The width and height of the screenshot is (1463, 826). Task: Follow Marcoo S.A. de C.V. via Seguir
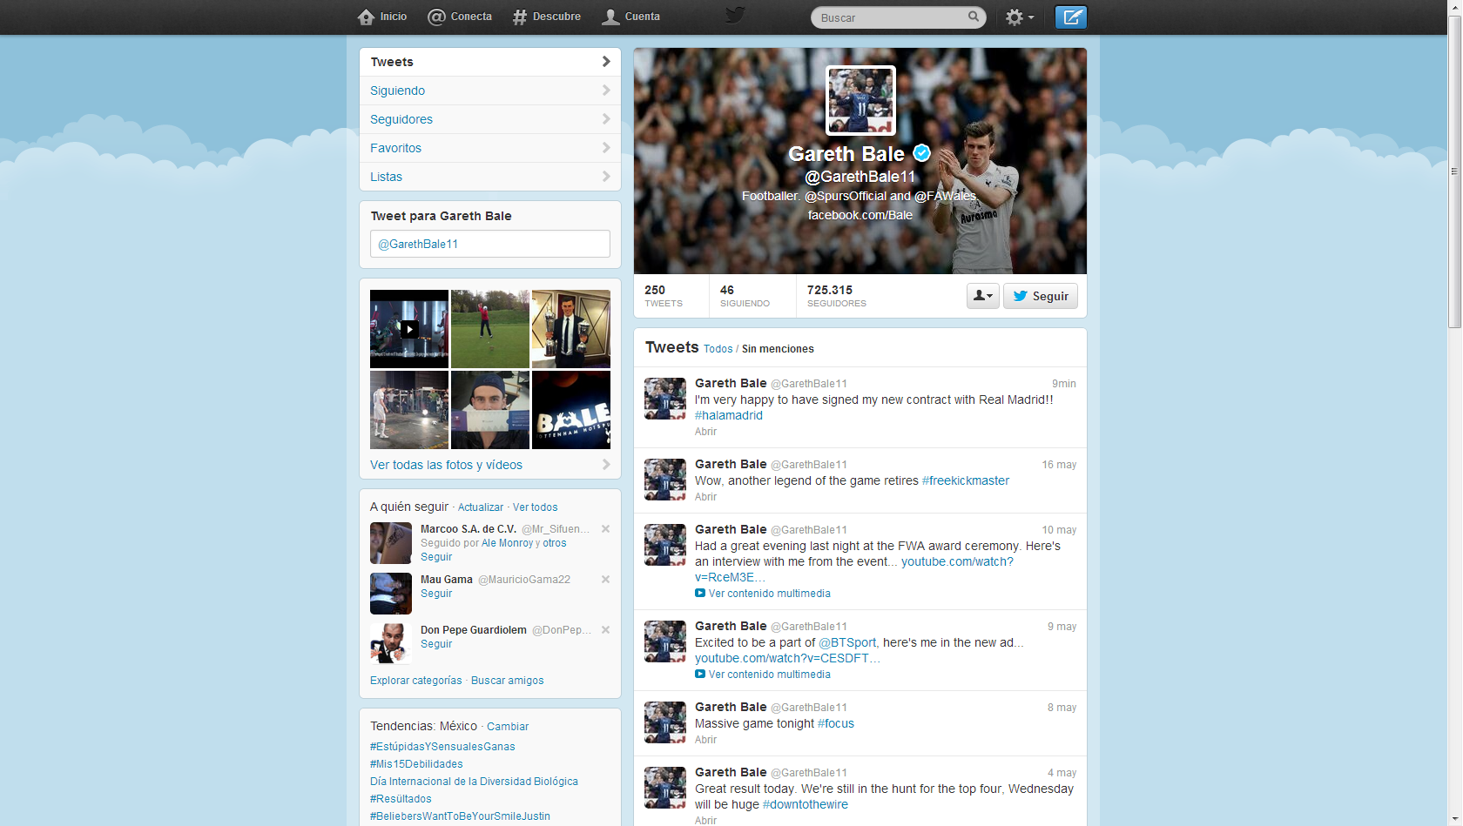[436, 557]
